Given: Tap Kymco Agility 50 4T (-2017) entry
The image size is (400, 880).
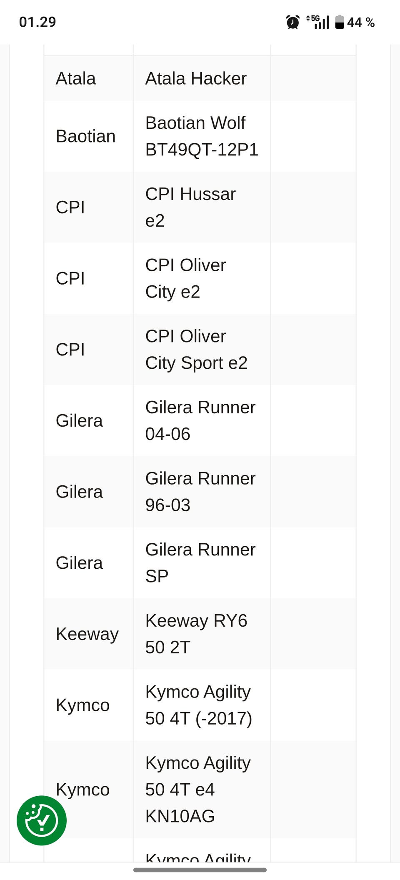Looking at the screenshot, I should pyautogui.click(x=198, y=705).
